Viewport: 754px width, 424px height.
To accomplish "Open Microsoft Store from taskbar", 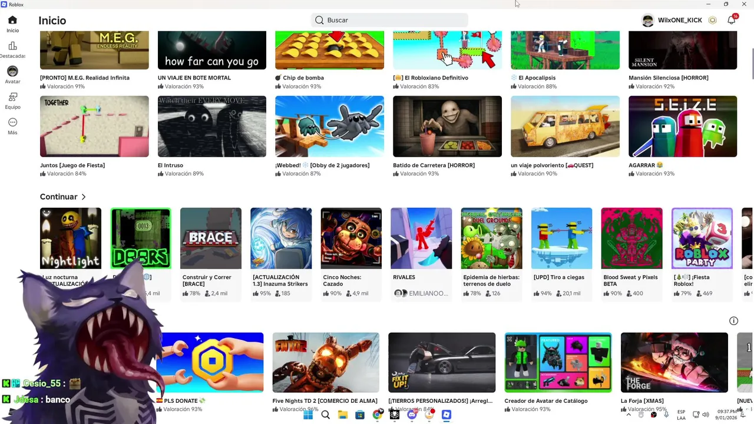I will pyautogui.click(x=360, y=415).
